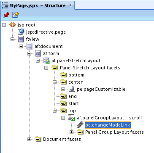Click the start facet folder icon
The height and width of the screenshot is (153, 154).
point(63,103)
